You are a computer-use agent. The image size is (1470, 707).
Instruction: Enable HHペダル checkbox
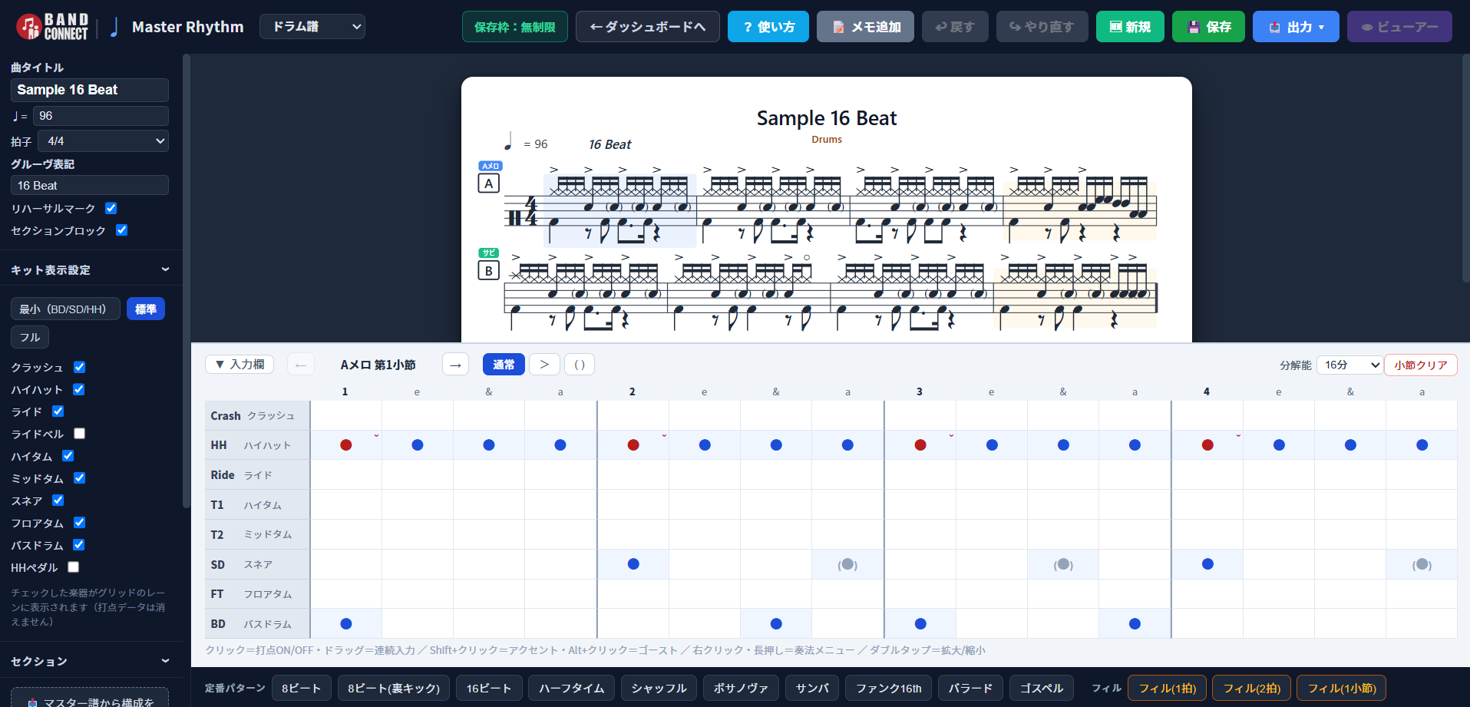[73, 567]
